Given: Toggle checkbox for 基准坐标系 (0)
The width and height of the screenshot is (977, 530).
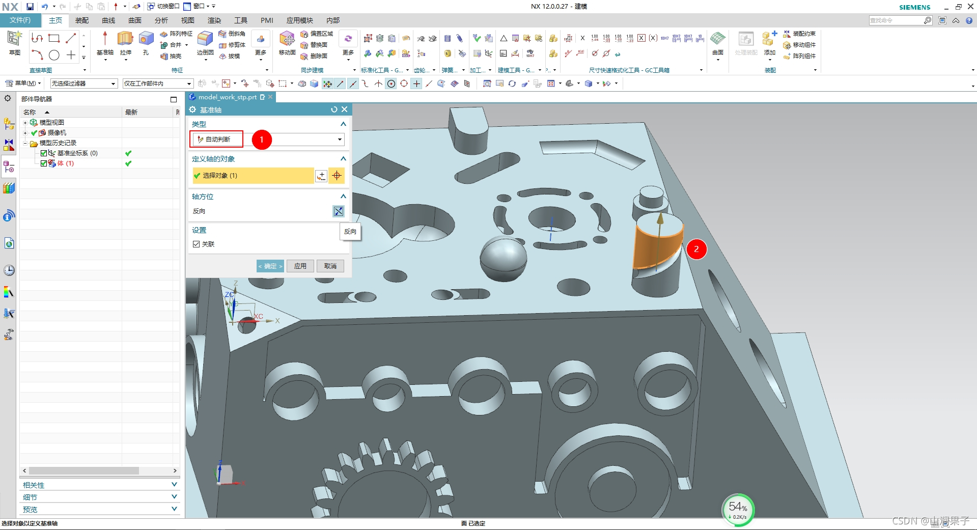Looking at the screenshot, I should pyautogui.click(x=44, y=153).
